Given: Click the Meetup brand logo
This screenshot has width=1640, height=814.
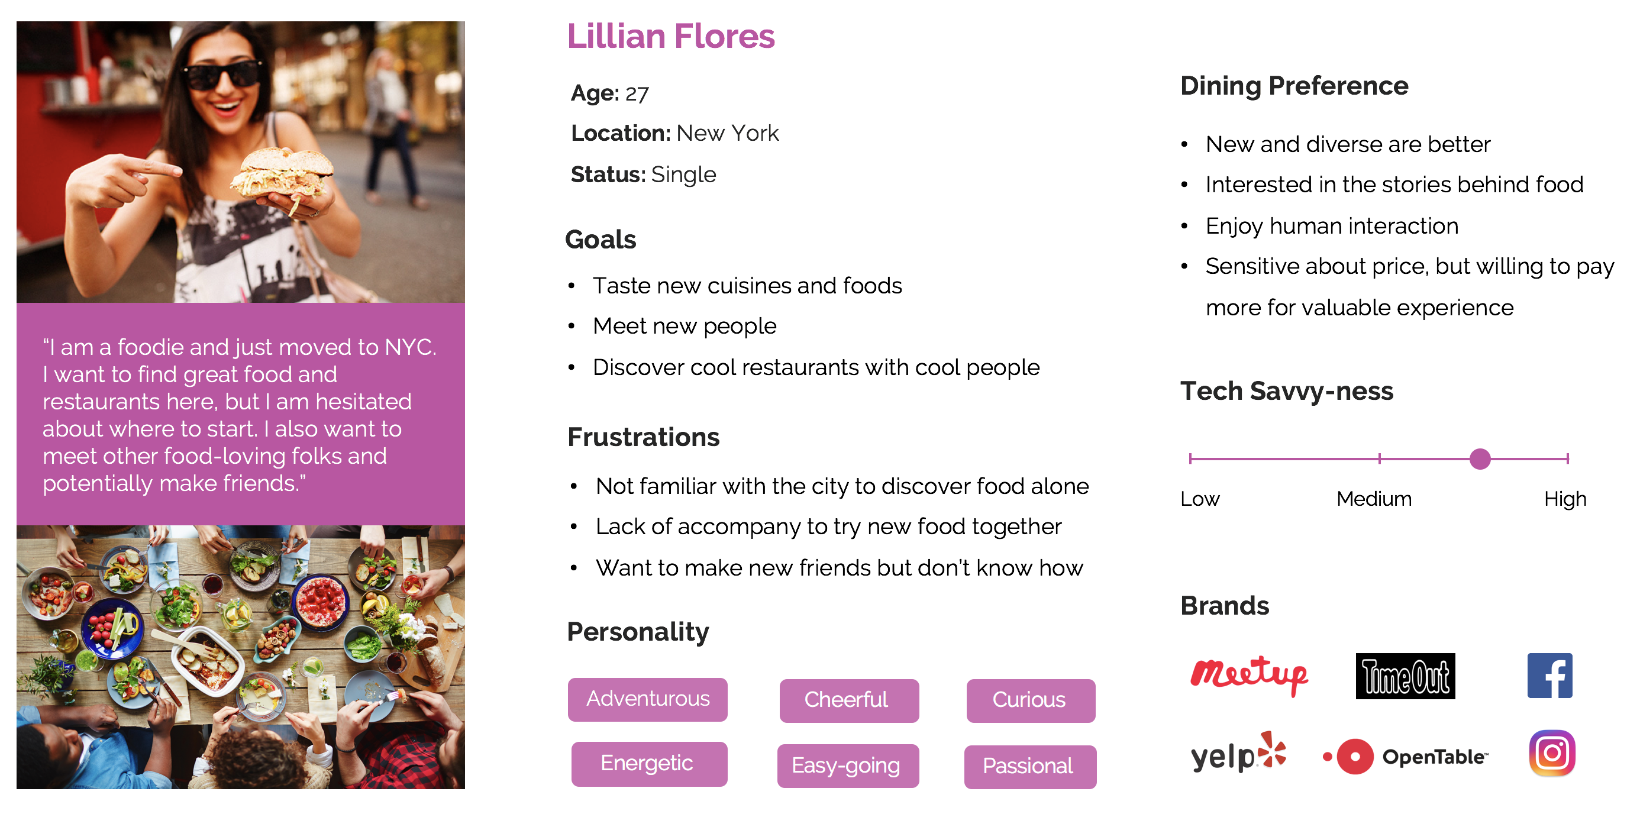Looking at the screenshot, I should [x=1248, y=675].
